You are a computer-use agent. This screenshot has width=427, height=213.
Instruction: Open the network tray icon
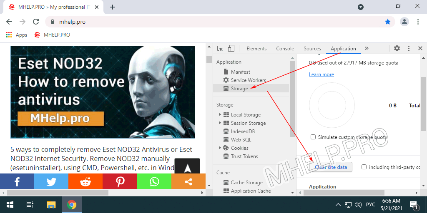pos(348,205)
